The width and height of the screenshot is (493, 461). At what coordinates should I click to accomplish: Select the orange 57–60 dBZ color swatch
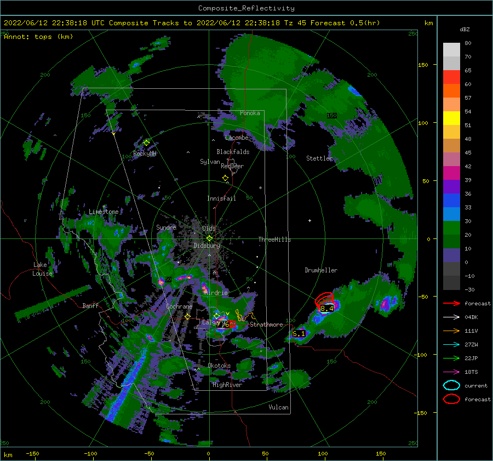click(451, 90)
